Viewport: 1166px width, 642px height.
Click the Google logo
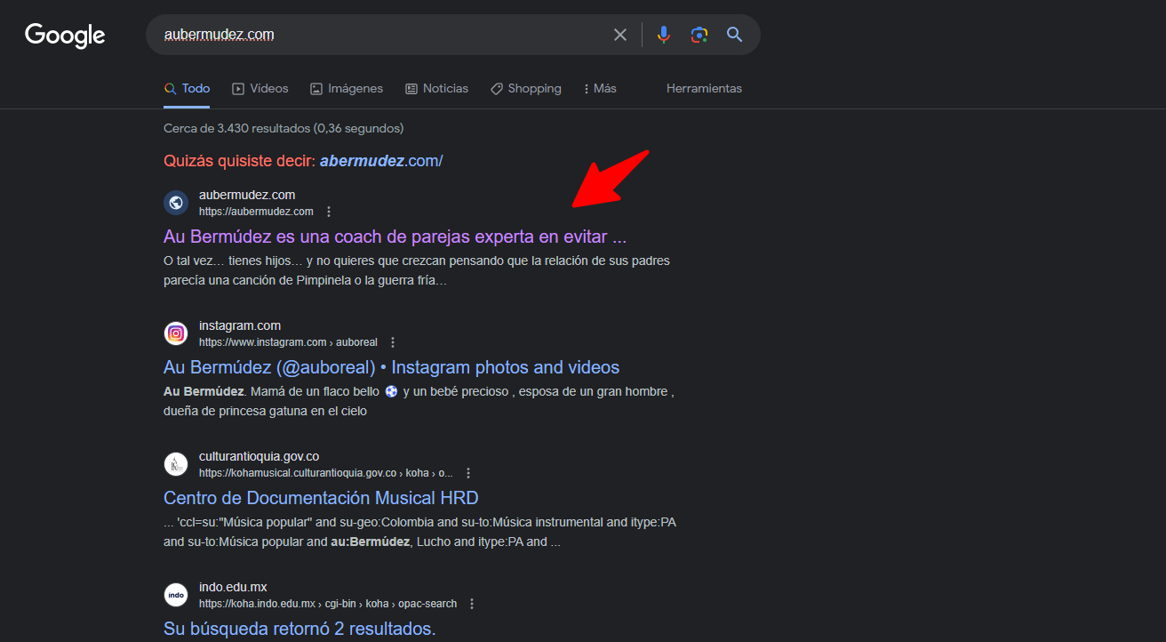[x=65, y=36]
